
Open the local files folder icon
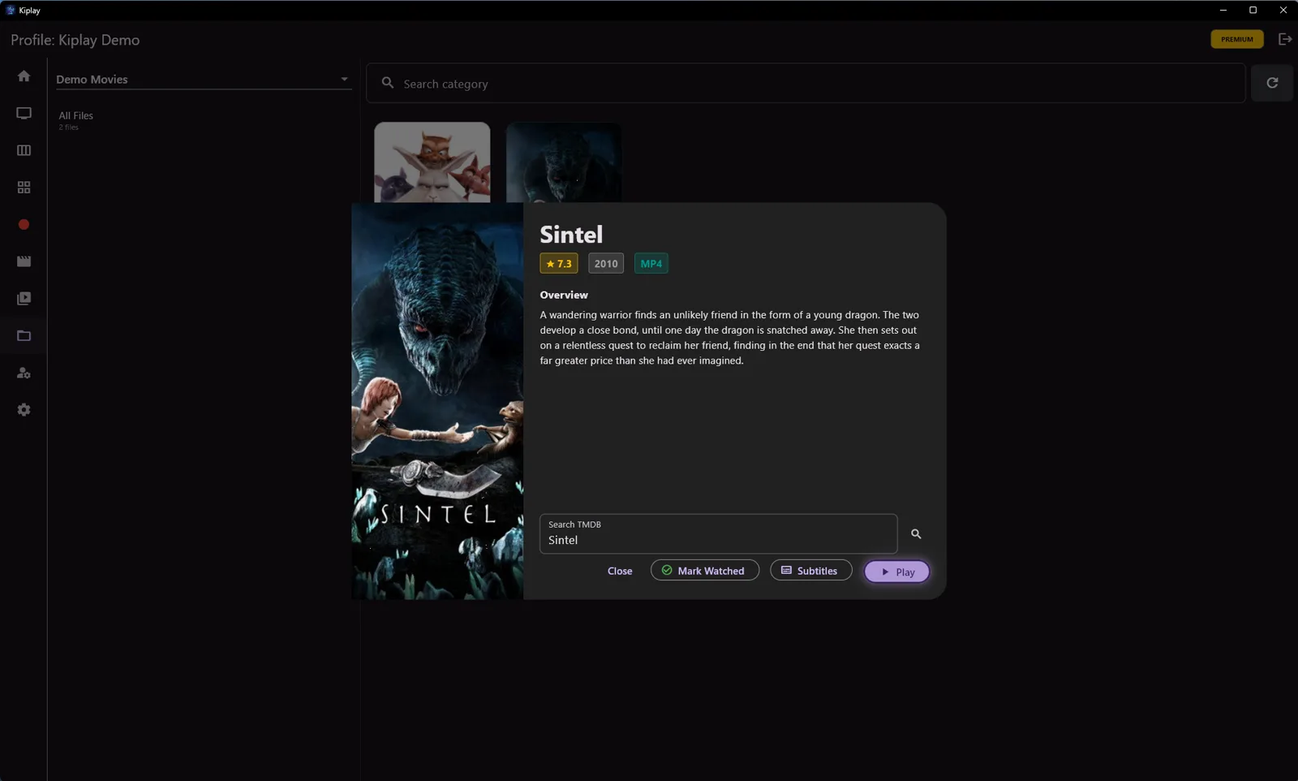pos(24,336)
